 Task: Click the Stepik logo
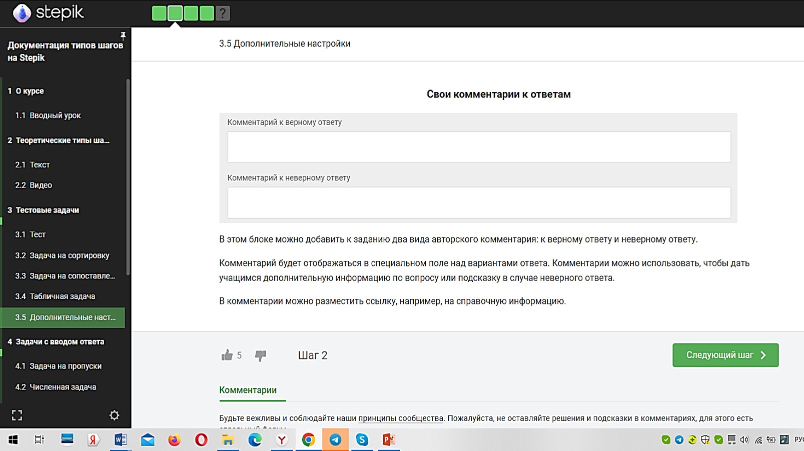[48, 13]
